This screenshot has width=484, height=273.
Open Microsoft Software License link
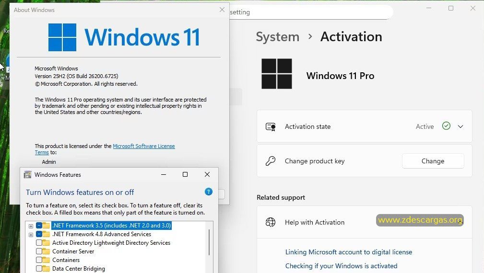click(144, 146)
